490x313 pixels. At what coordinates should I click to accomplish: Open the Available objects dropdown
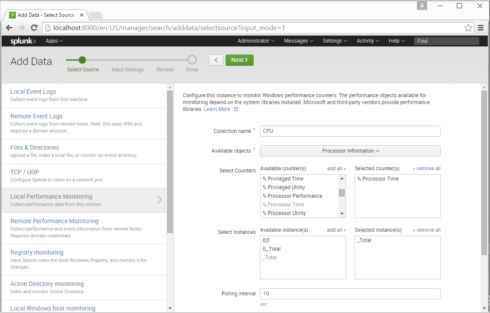[350, 151]
